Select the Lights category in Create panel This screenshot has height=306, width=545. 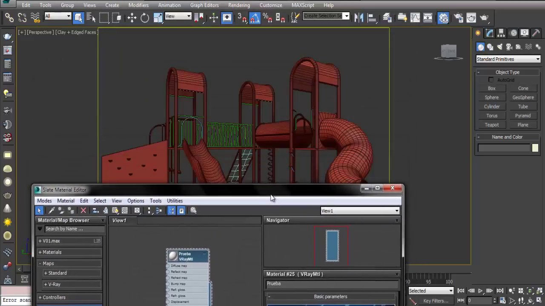click(x=499, y=47)
